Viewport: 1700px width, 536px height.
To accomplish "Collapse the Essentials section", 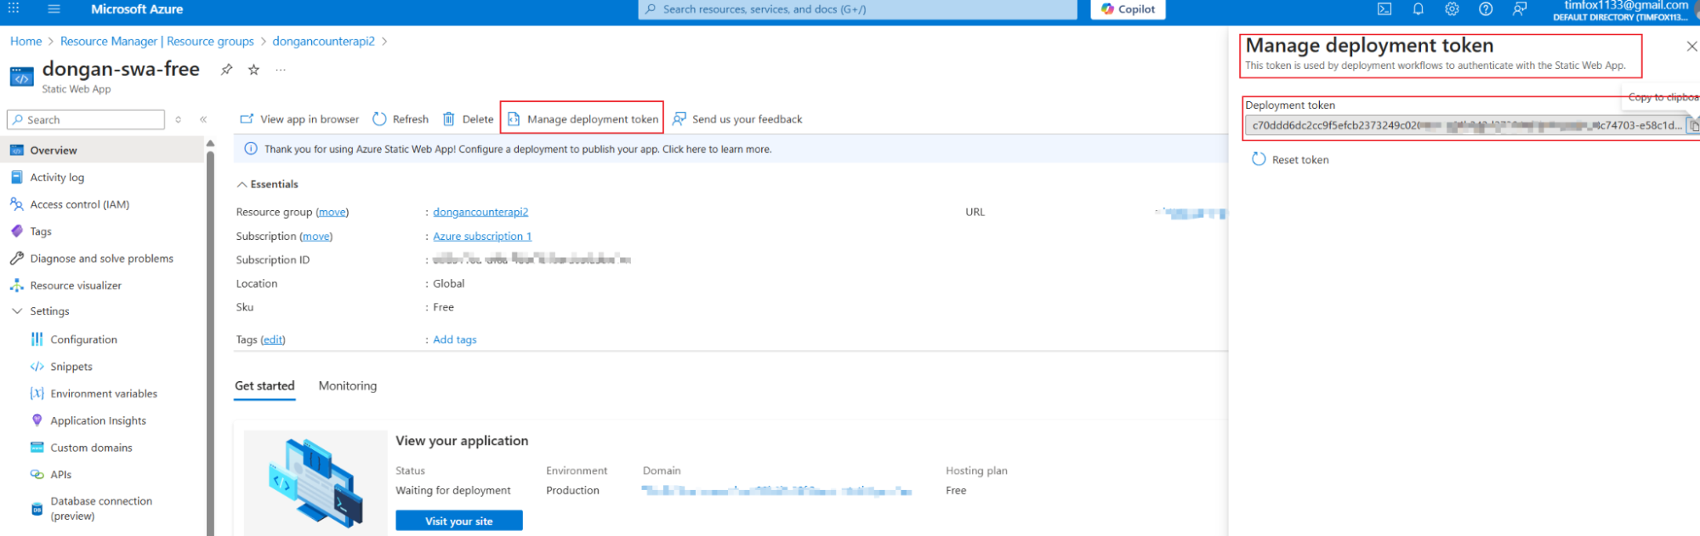I will pos(242,185).
